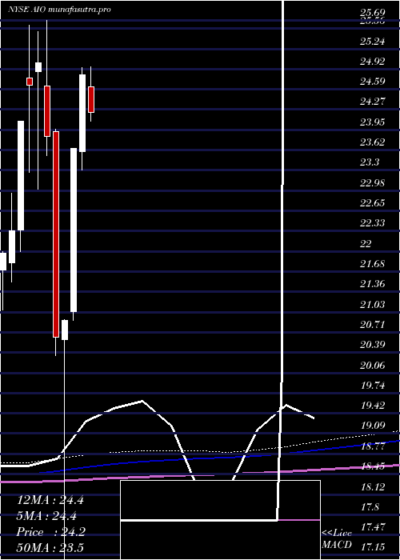Click the tallest red candlestick body
This screenshot has height=560, width=400.
56,234
